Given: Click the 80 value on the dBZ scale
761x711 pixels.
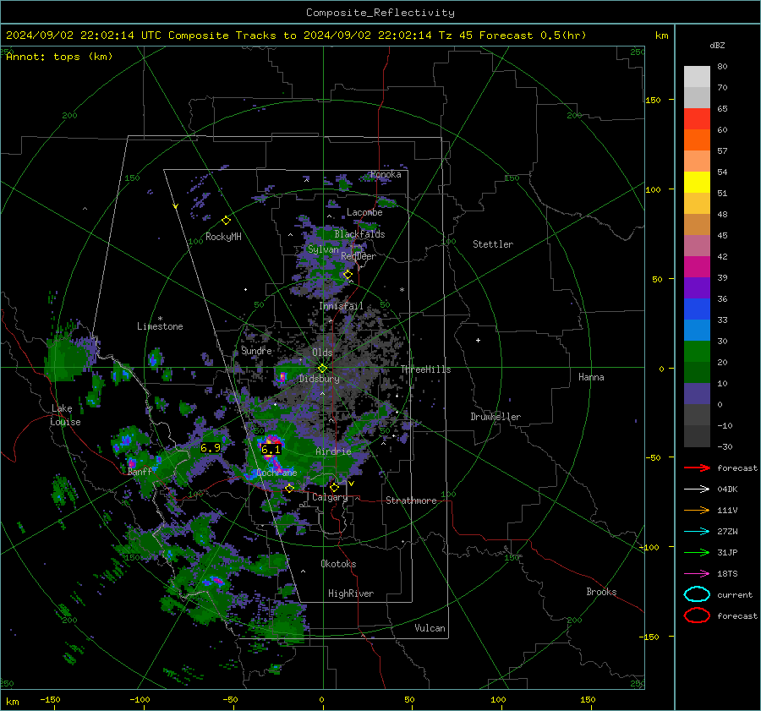Looking at the screenshot, I should click(722, 67).
